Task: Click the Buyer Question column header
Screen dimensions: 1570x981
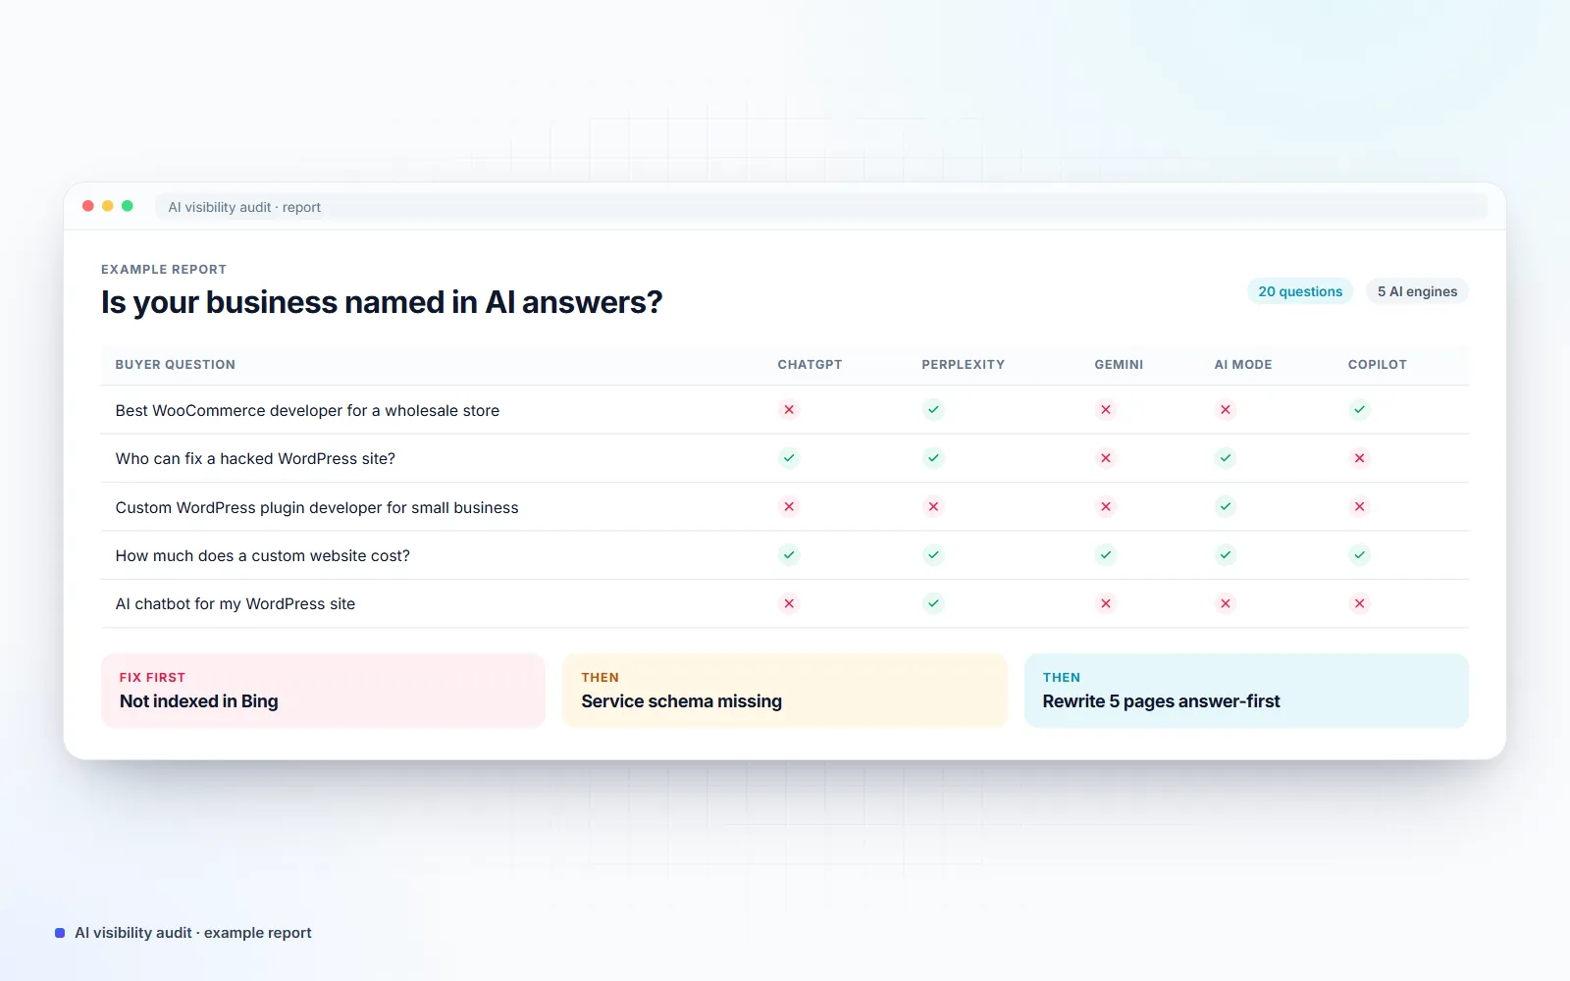Action: tap(176, 364)
